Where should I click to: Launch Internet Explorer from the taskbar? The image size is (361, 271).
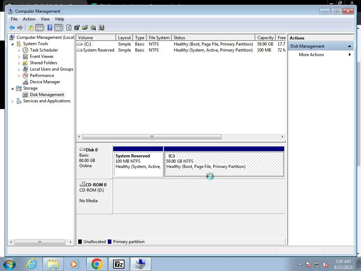pyautogui.click(x=31, y=264)
